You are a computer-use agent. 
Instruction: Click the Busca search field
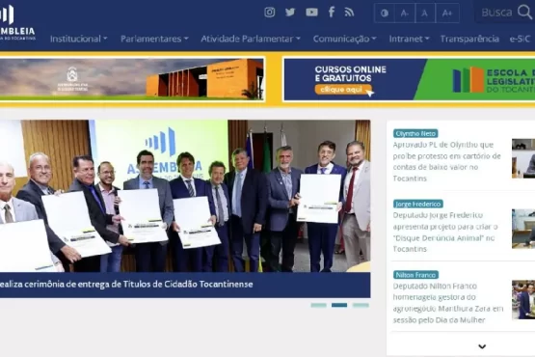tap(496, 13)
